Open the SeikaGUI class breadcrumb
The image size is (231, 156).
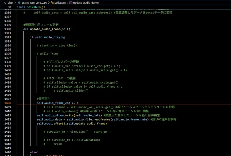click(60, 3)
